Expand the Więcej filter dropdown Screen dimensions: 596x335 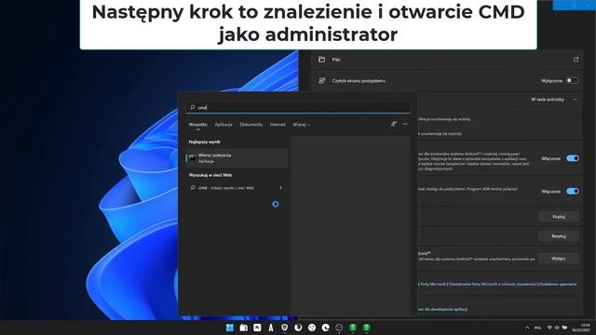pos(301,125)
